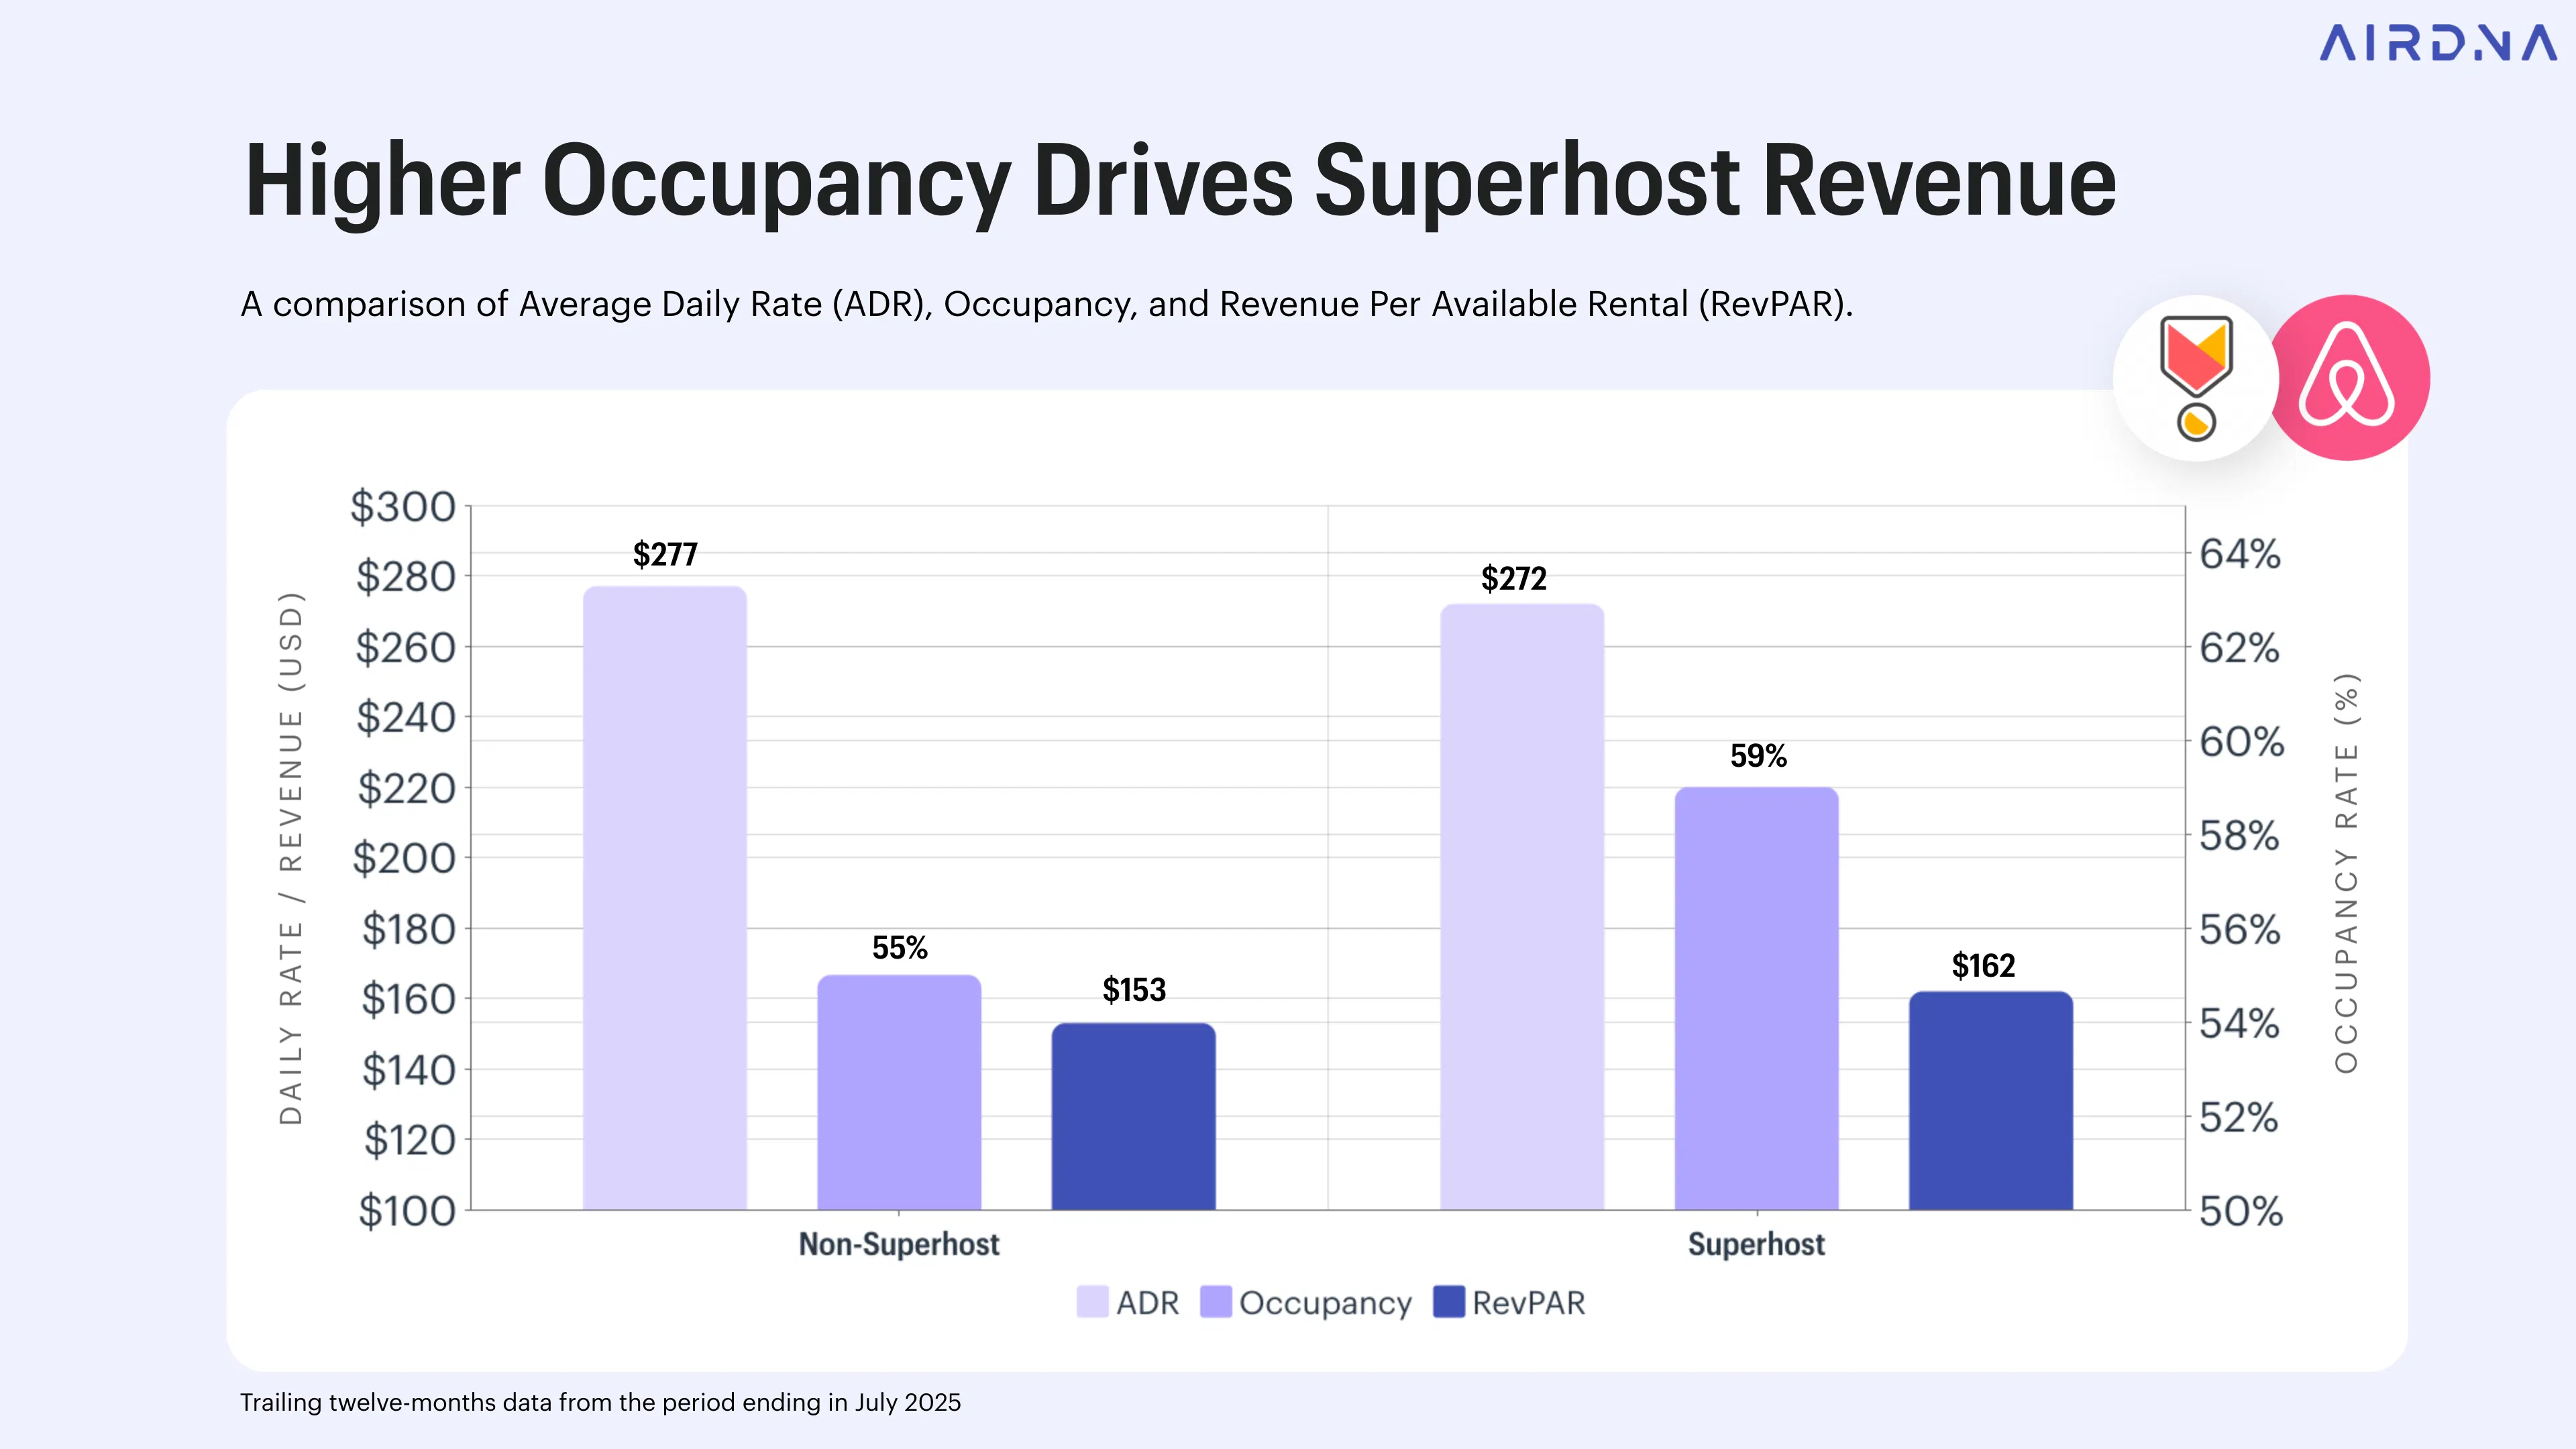2576x1449 pixels.
Task: Select the Occupancy legend label
Action: point(1325,1304)
